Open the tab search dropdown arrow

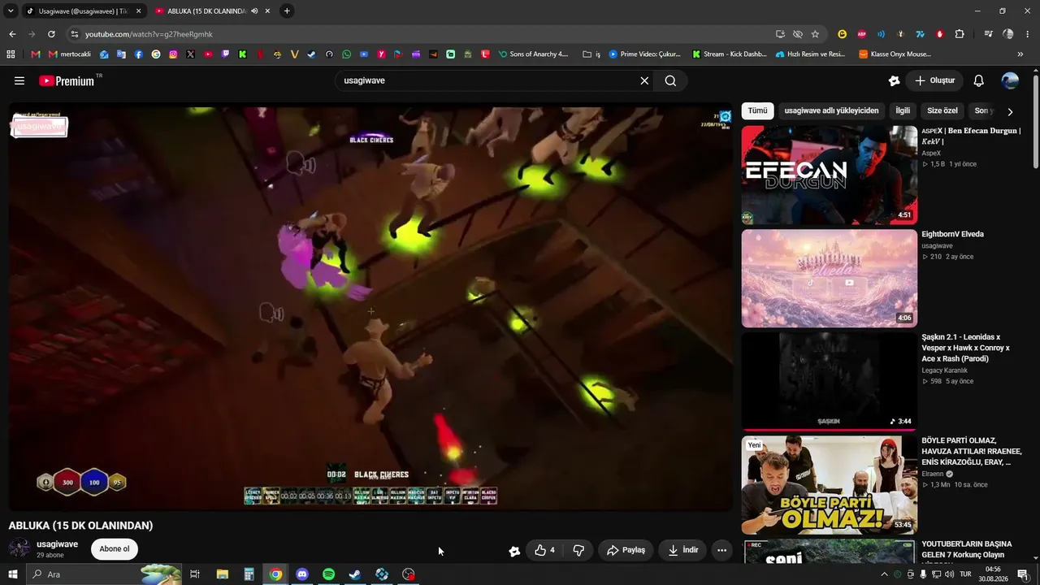(x=11, y=11)
